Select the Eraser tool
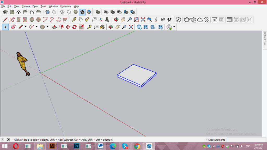 click(13, 27)
